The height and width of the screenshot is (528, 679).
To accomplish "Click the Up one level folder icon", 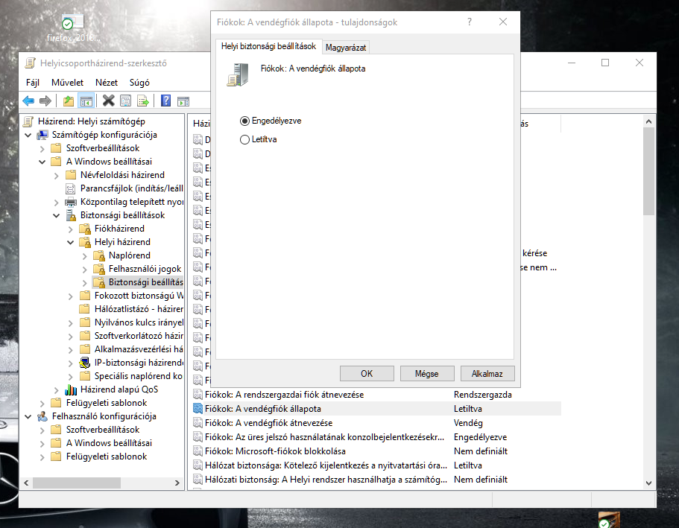I will [x=69, y=101].
